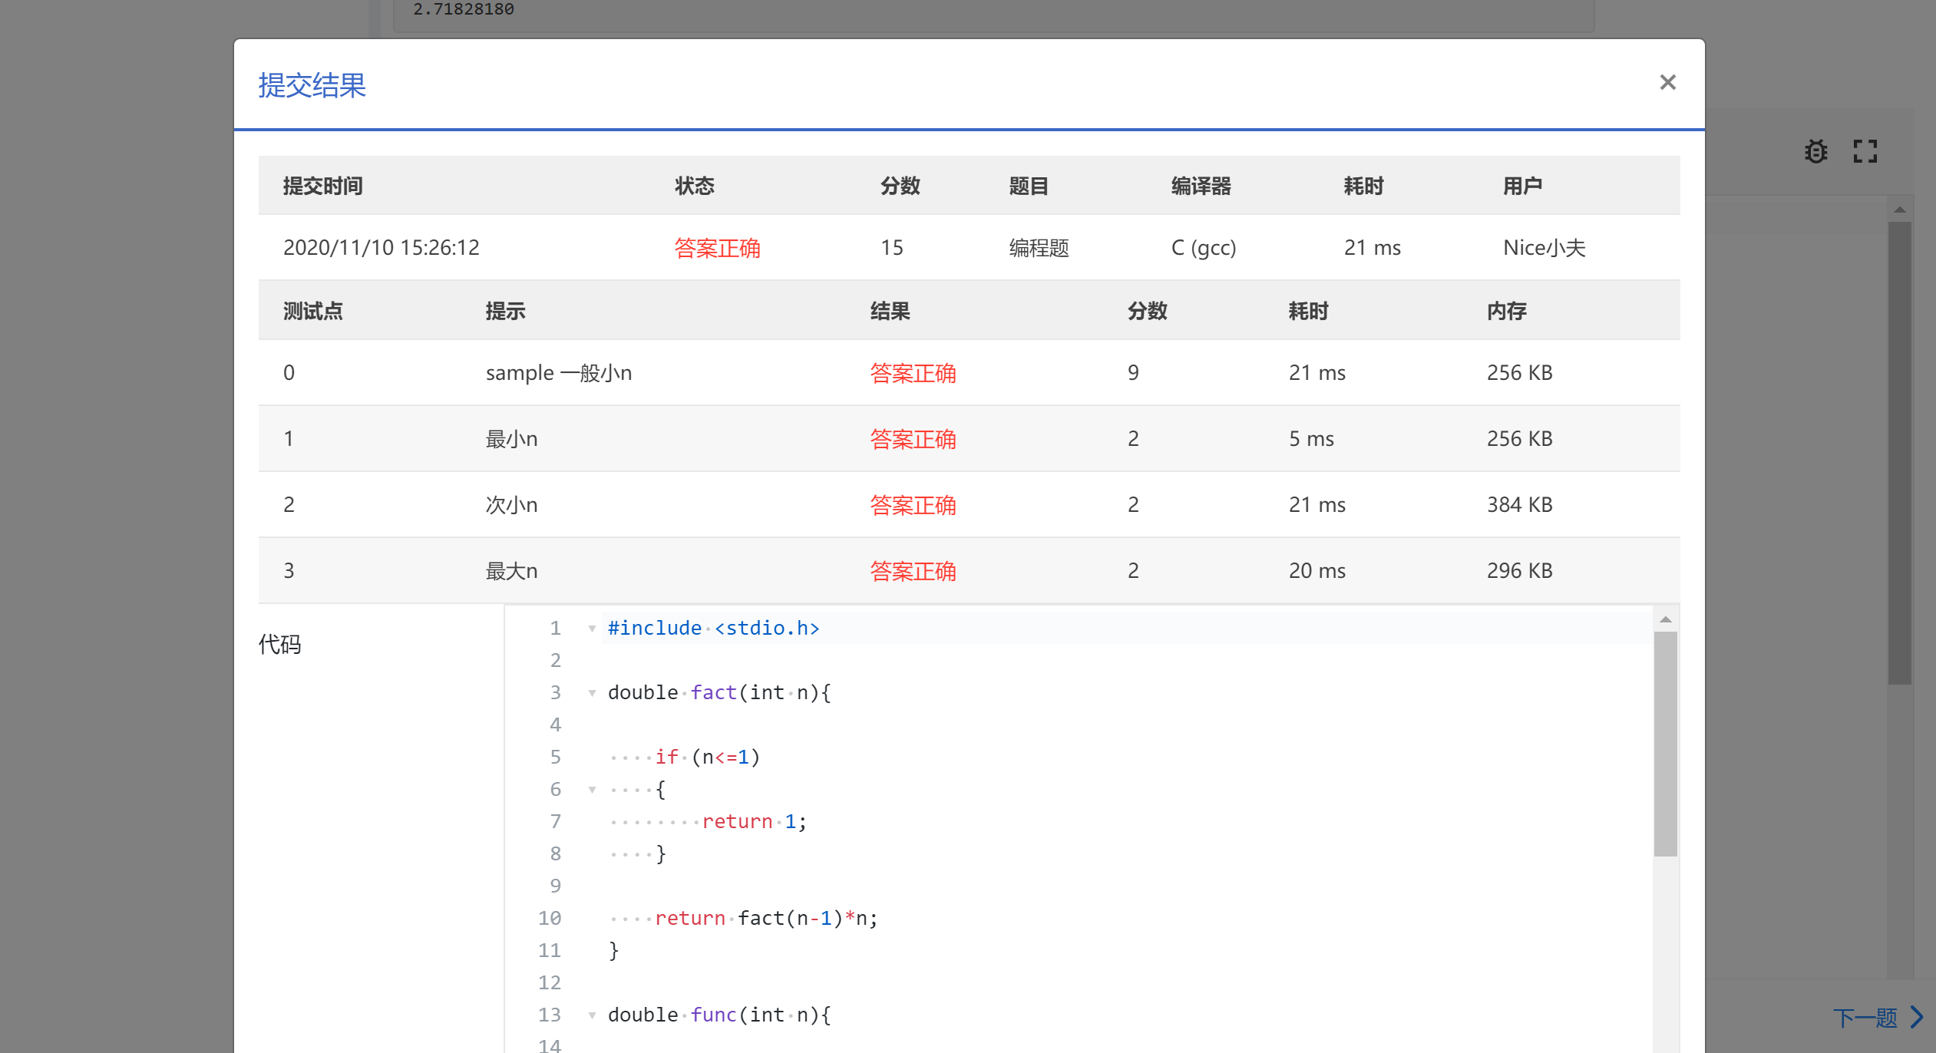
Task: Click the 次小n test point hint
Action: coord(511,505)
